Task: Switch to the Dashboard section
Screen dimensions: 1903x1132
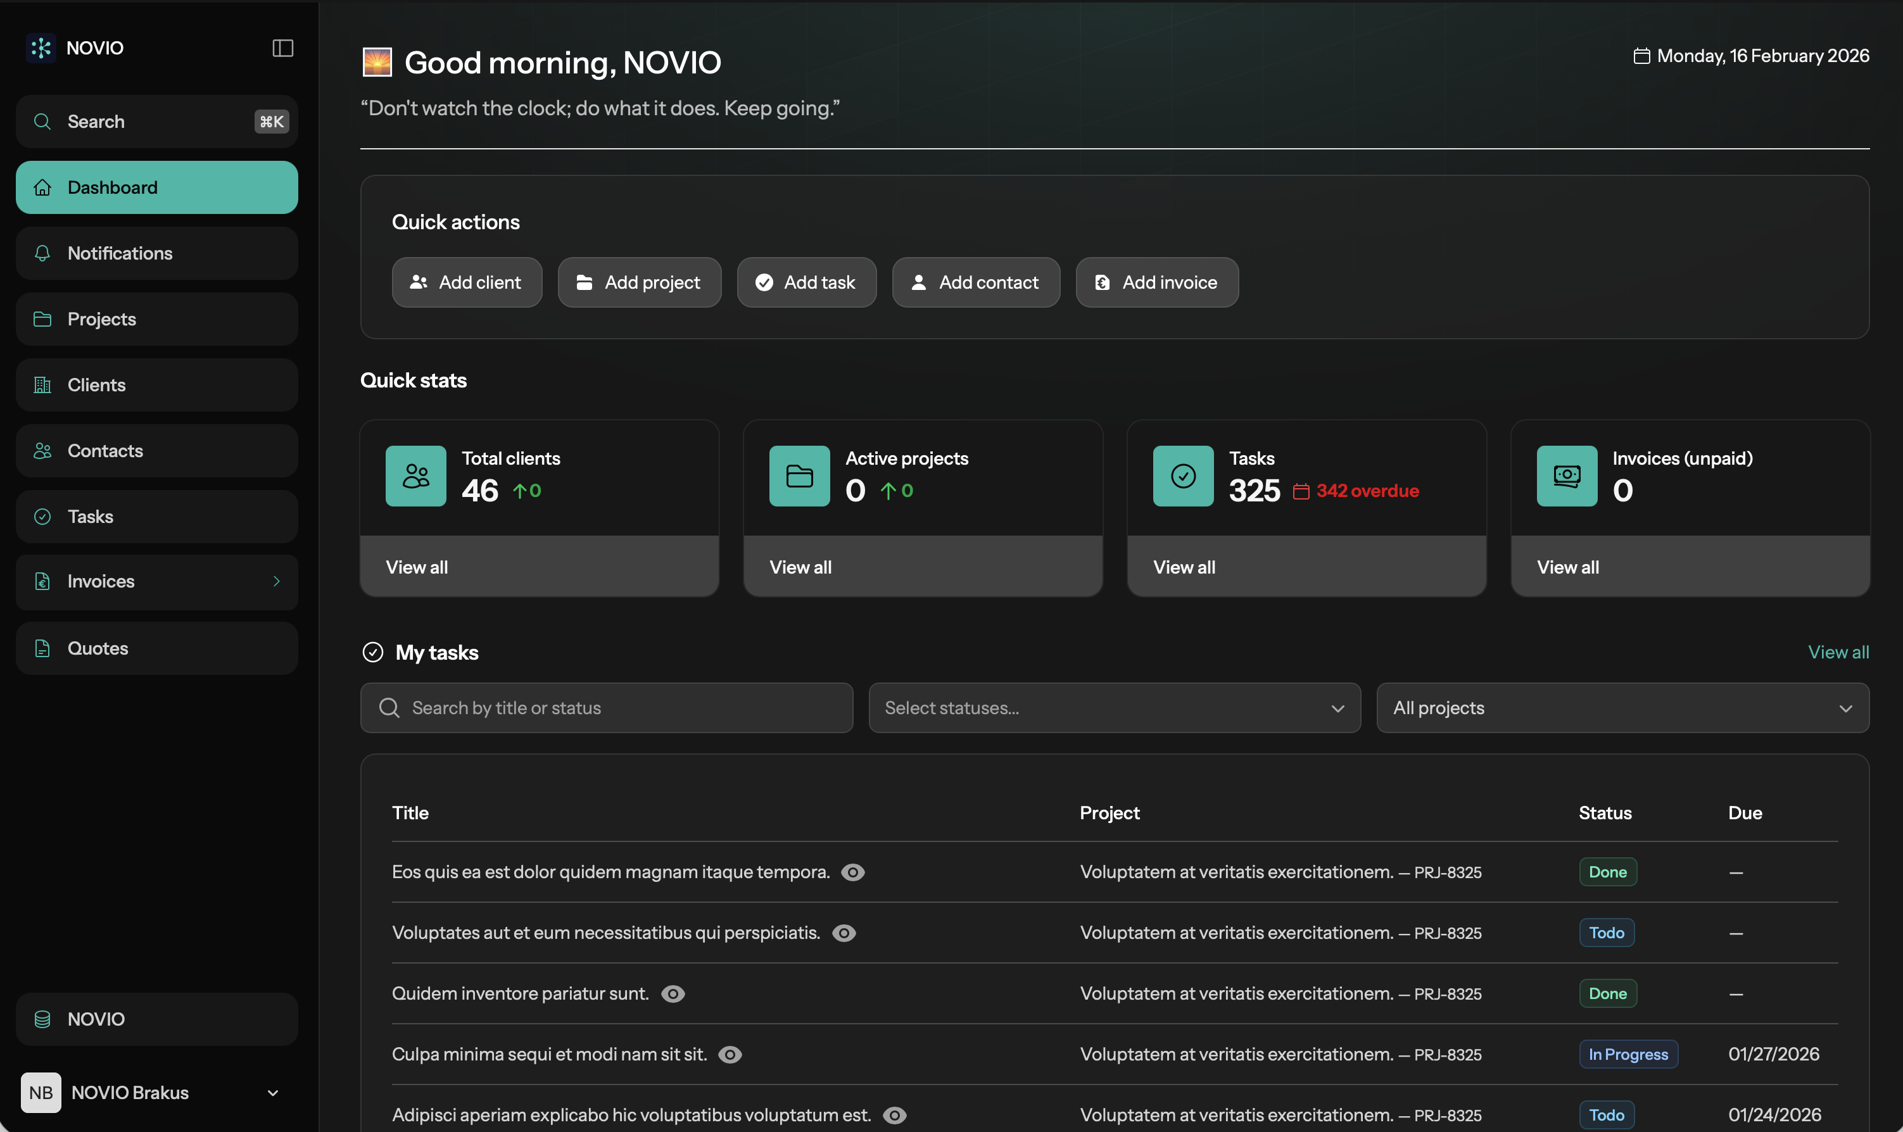Action: [156, 187]
